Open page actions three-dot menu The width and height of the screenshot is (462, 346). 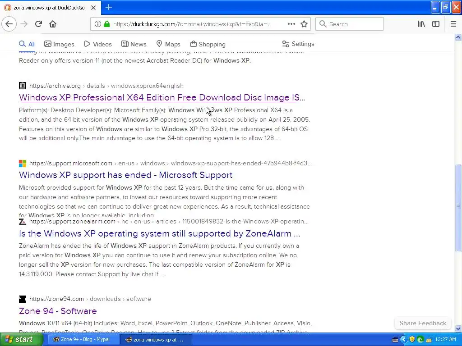[x=291, y=24]
